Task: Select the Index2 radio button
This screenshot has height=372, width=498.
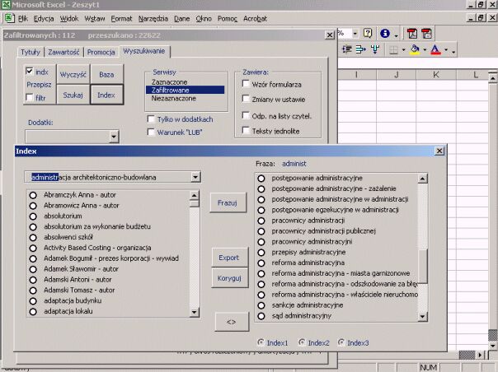Action: click(303, 342)
